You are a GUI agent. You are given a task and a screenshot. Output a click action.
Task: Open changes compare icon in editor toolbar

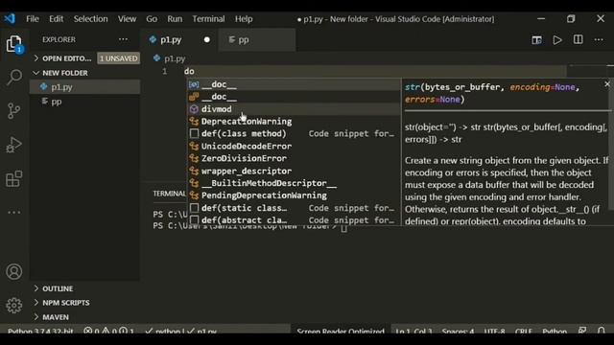[x=537, y=40]
